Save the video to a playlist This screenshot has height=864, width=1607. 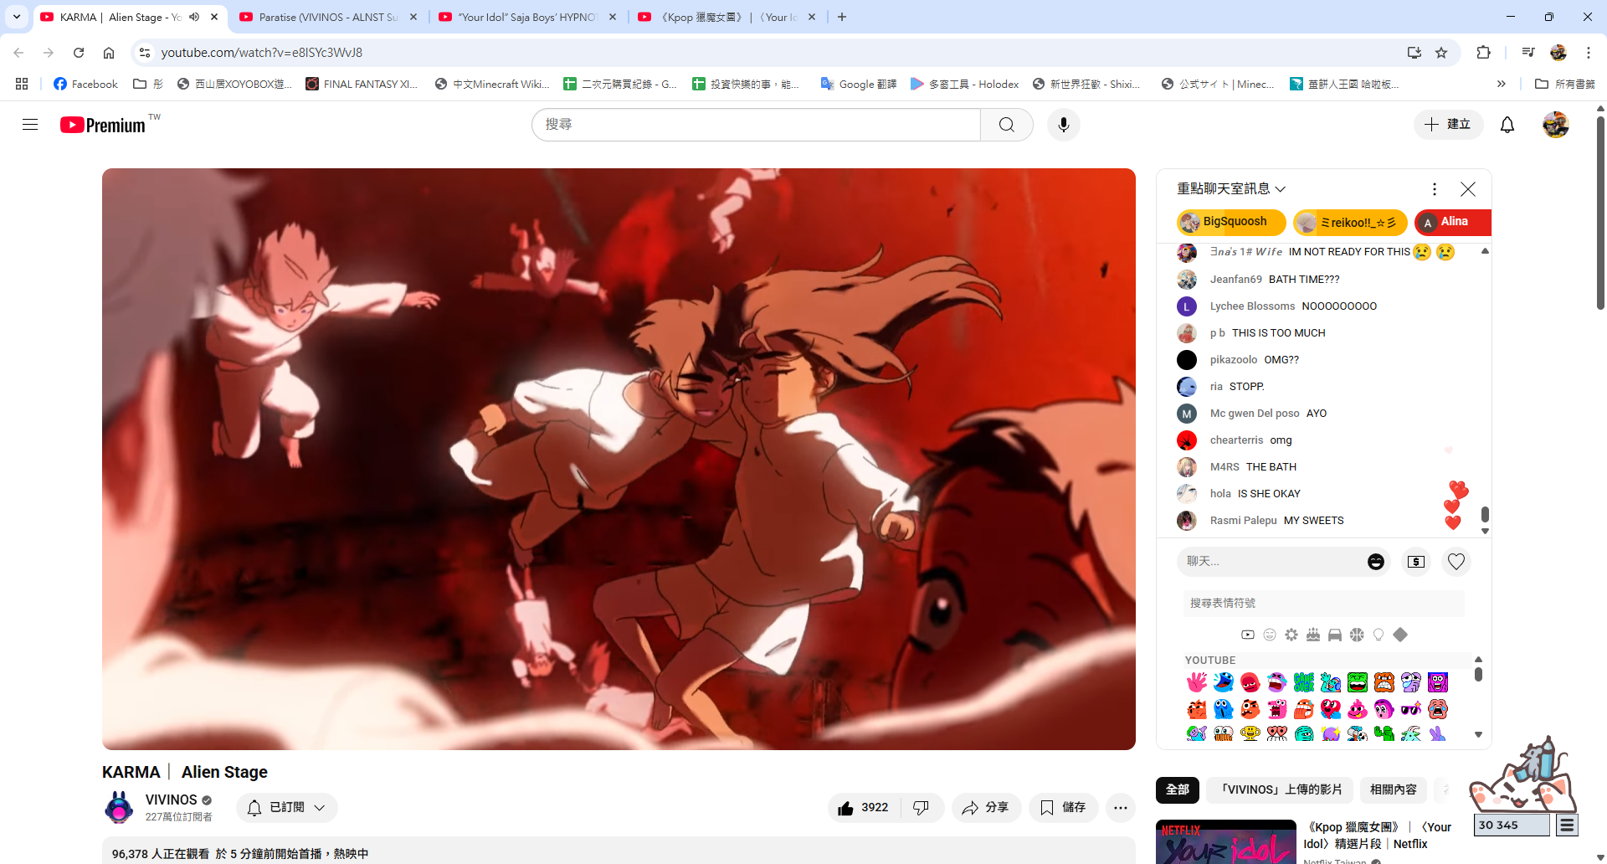click(1063, 808)
